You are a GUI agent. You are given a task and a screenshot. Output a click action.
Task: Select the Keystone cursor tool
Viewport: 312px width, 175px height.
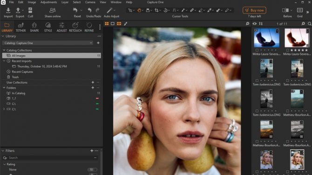point(174,10)
